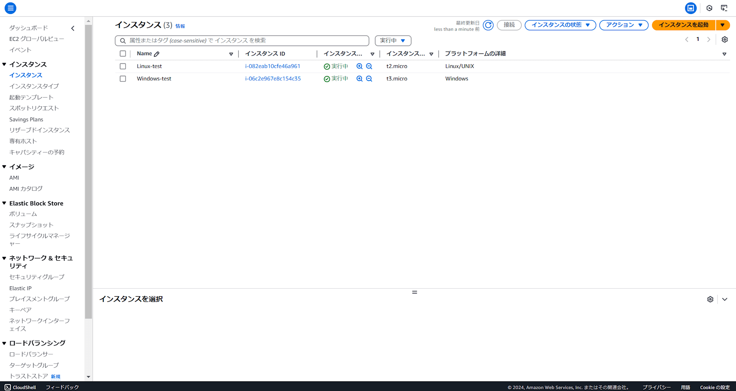Open EC2 グローバルビュー
This screenshot has height=391, width=736.
pos(37,39)
